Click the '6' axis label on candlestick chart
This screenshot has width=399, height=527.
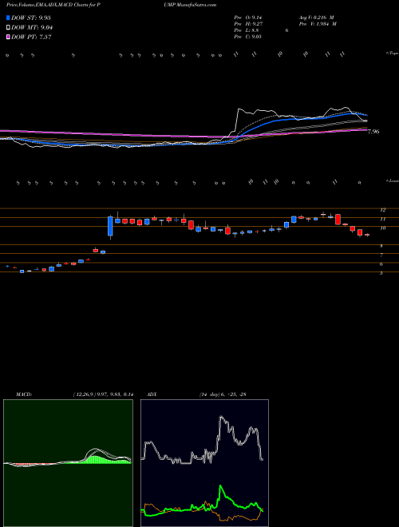(x=381, y=264)
